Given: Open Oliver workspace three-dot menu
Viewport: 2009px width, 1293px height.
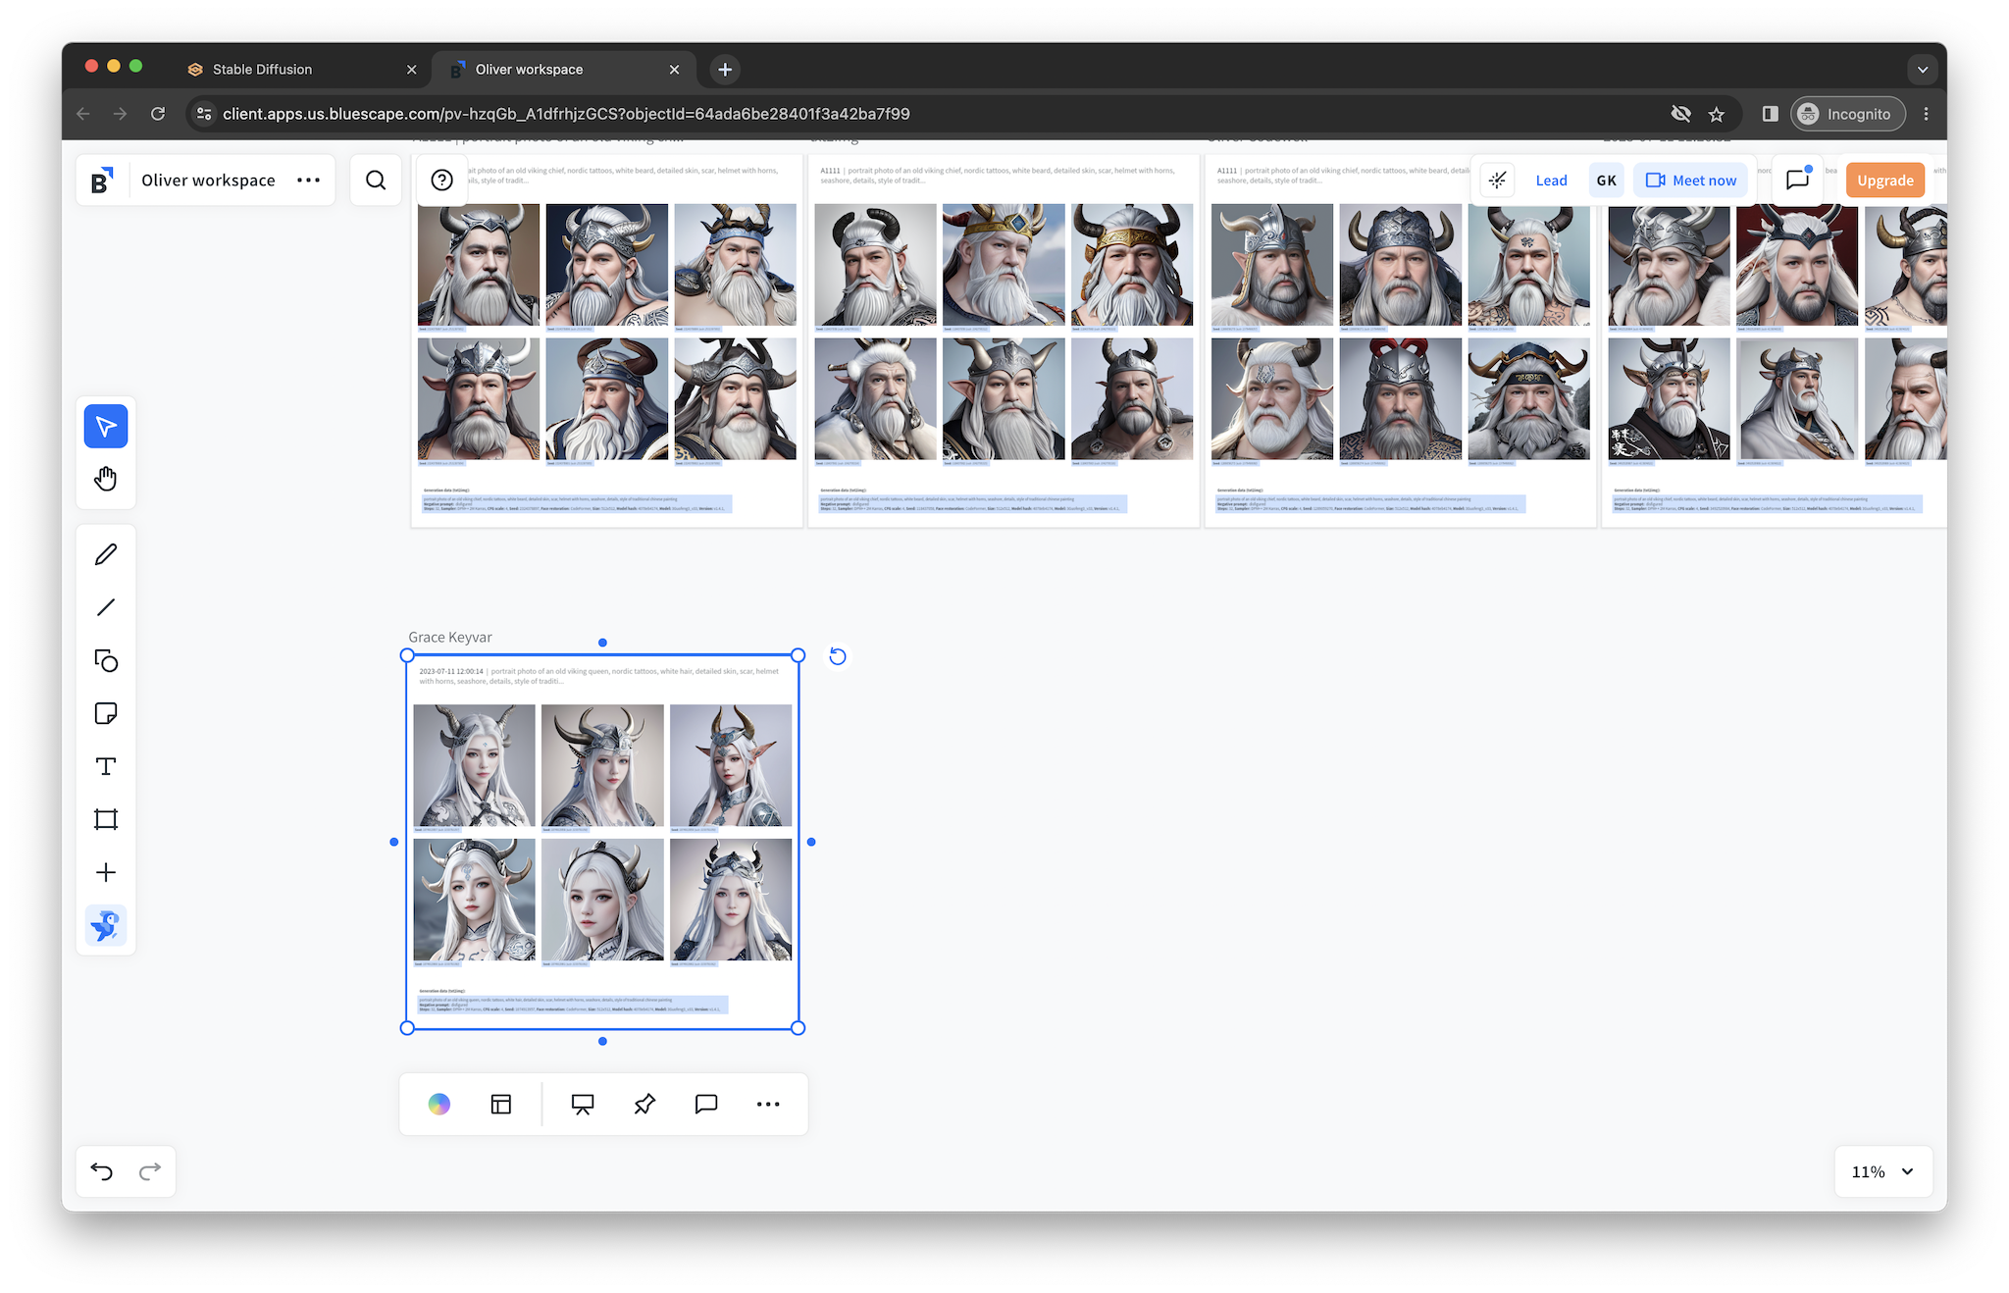Looking at the screenshot, I should click(x=308, y=181).
